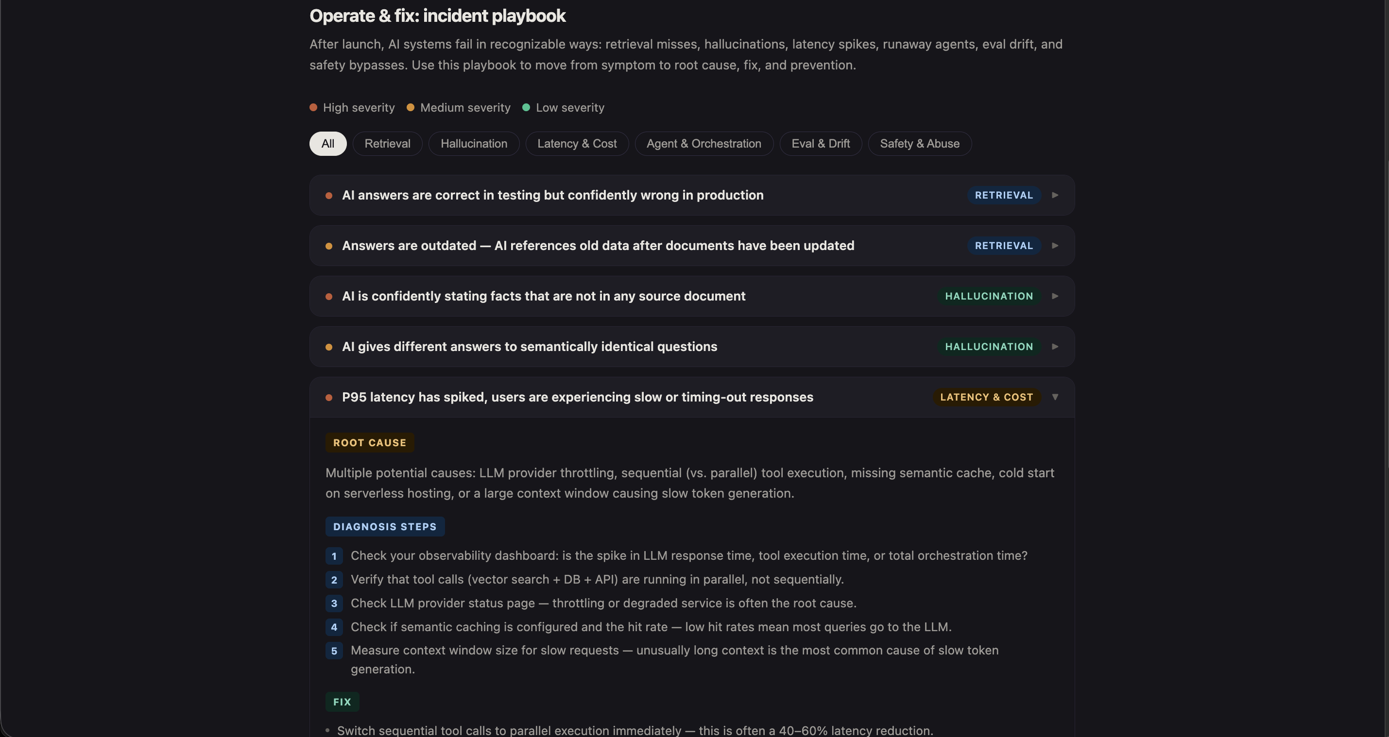Click HALLUCINATION tag on 'different answers' row
Screen dimensions: 1389x737
[x=989, y=347]
